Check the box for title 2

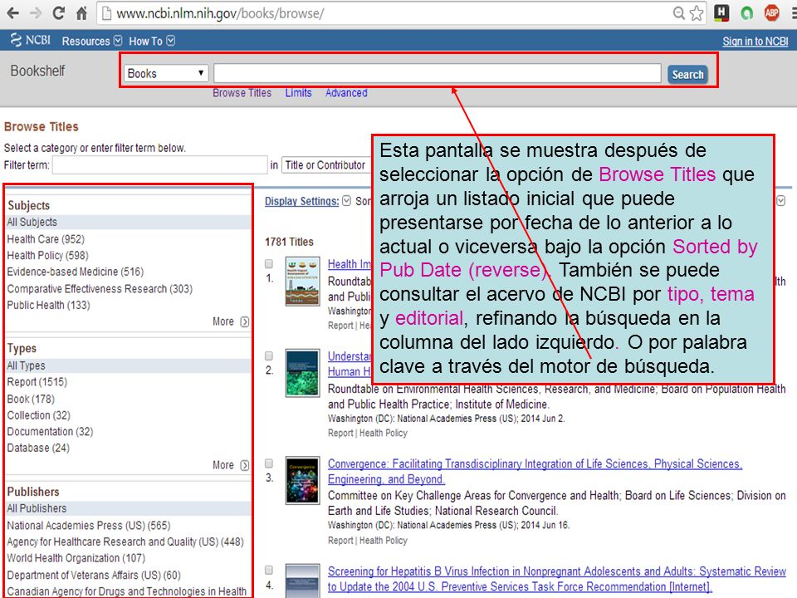point(269,356)
